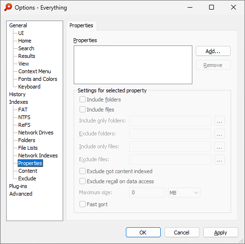Browse for Exclude folders filter
The height and width of the screenshot is (244, 245).
coord(220,134)
